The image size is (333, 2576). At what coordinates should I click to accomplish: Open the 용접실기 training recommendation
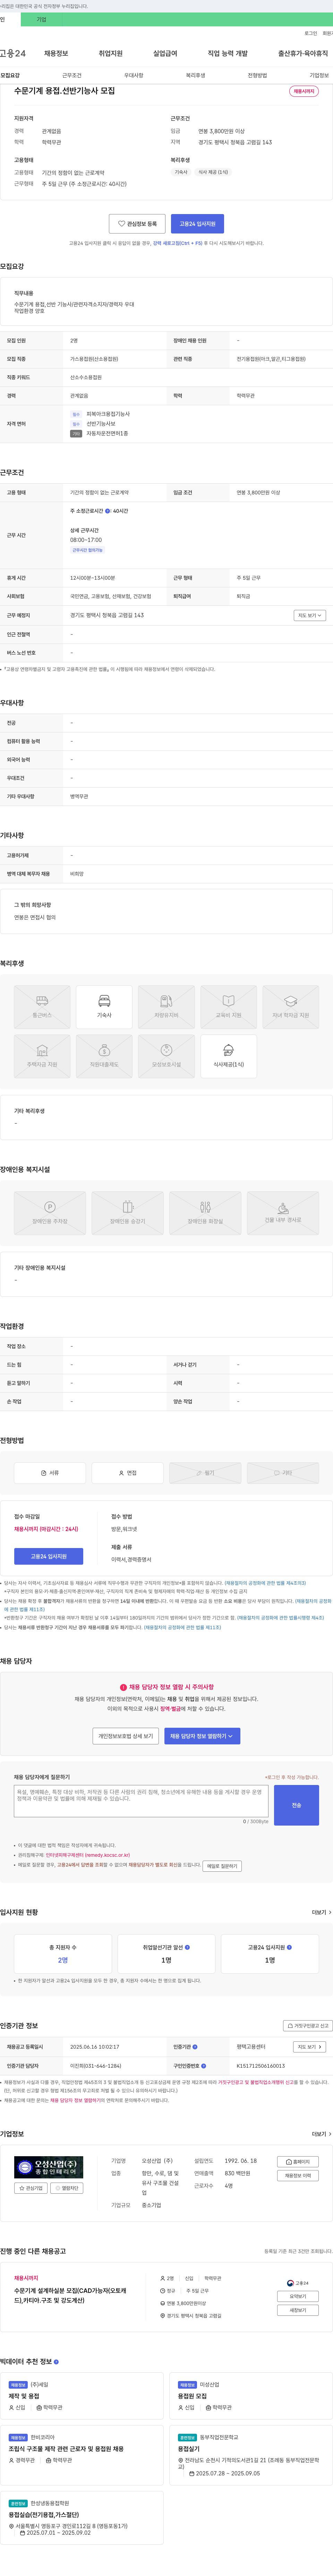pyautogui.click(x=189, y=2449)
